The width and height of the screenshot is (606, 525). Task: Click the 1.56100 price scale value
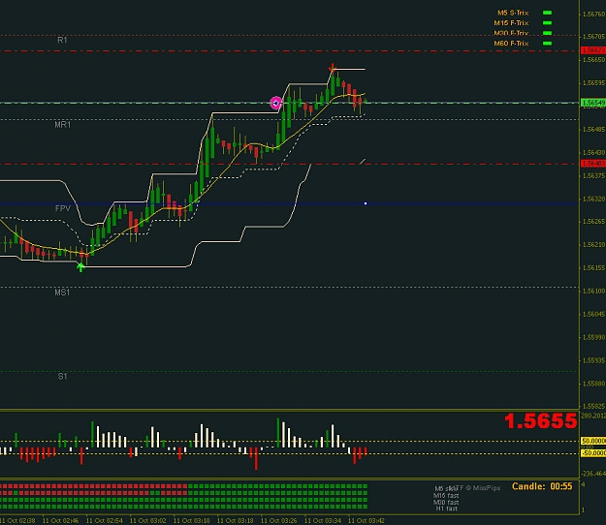[593, 291]
